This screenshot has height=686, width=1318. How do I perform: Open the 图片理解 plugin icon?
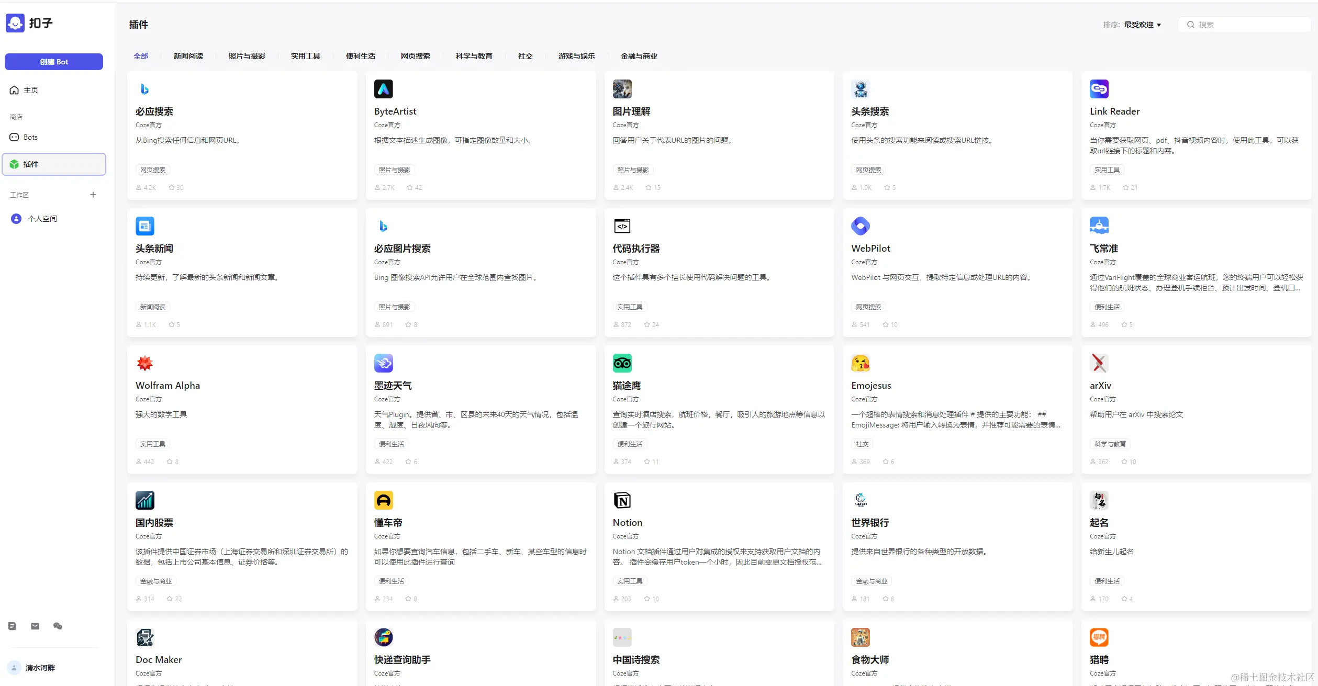(622, 89)
